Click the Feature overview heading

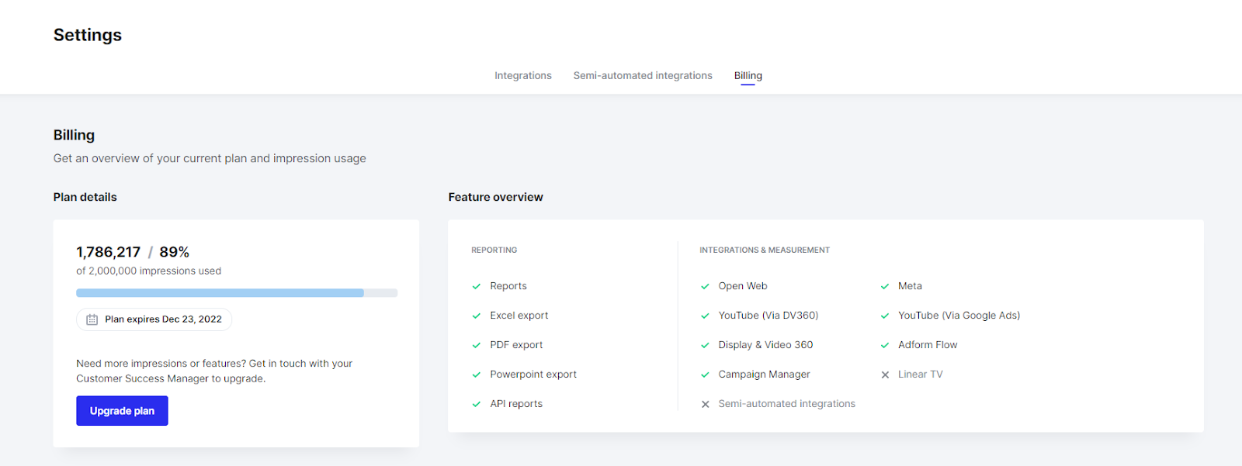(496, 197)
